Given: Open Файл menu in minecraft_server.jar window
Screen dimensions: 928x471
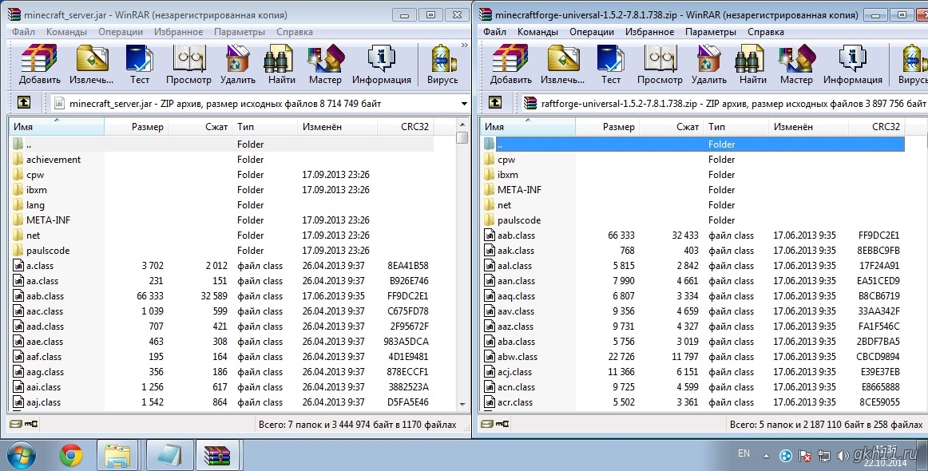Looking at the screenshot, I should point(24,32).
